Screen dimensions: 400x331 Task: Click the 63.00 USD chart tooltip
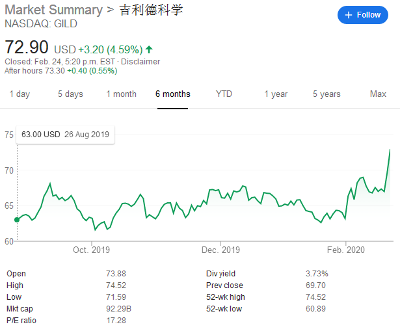click(66, 135)
